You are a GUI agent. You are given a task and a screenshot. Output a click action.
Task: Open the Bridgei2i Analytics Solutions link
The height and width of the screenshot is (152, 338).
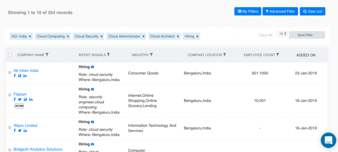coord(38,149)
